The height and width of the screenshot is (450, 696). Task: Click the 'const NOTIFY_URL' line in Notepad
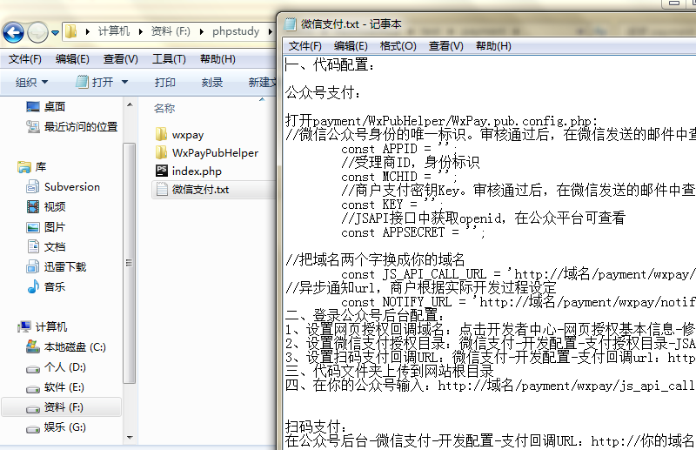coord(518,302)
